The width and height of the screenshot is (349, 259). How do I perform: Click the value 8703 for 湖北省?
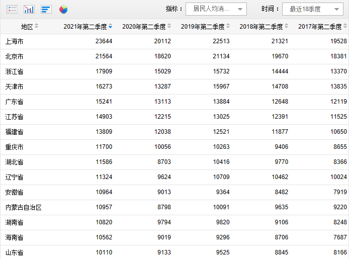(x=164, y=162)
